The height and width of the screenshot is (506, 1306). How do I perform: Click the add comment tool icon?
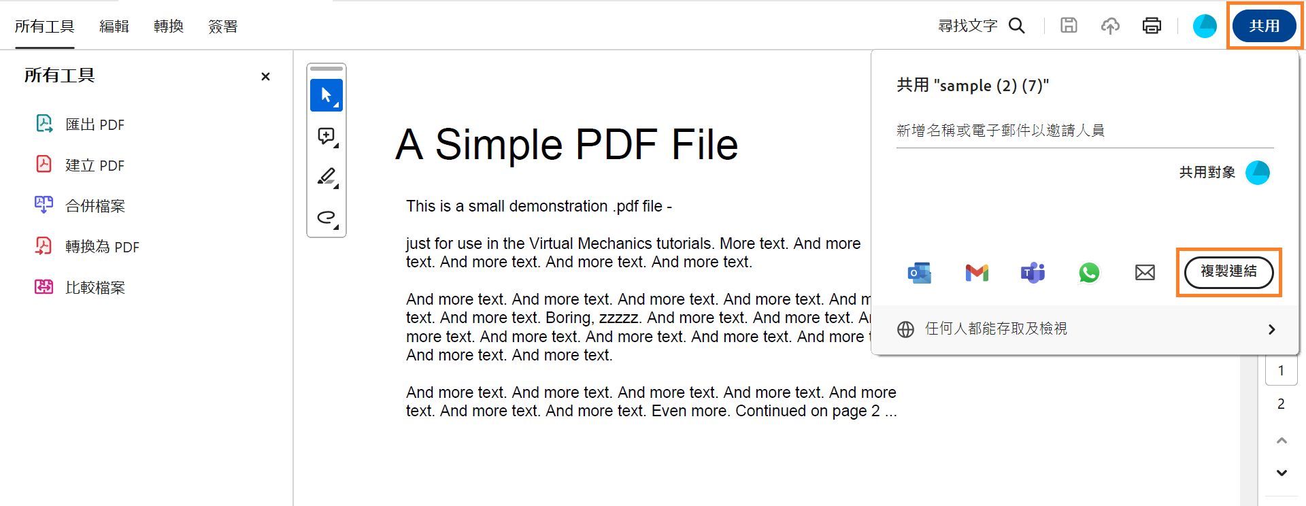326,136
